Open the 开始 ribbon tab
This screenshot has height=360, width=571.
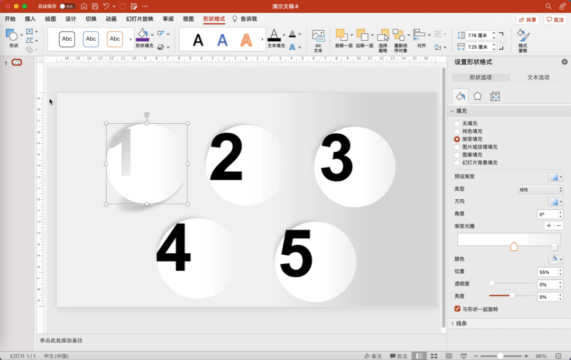pos(10,19)
